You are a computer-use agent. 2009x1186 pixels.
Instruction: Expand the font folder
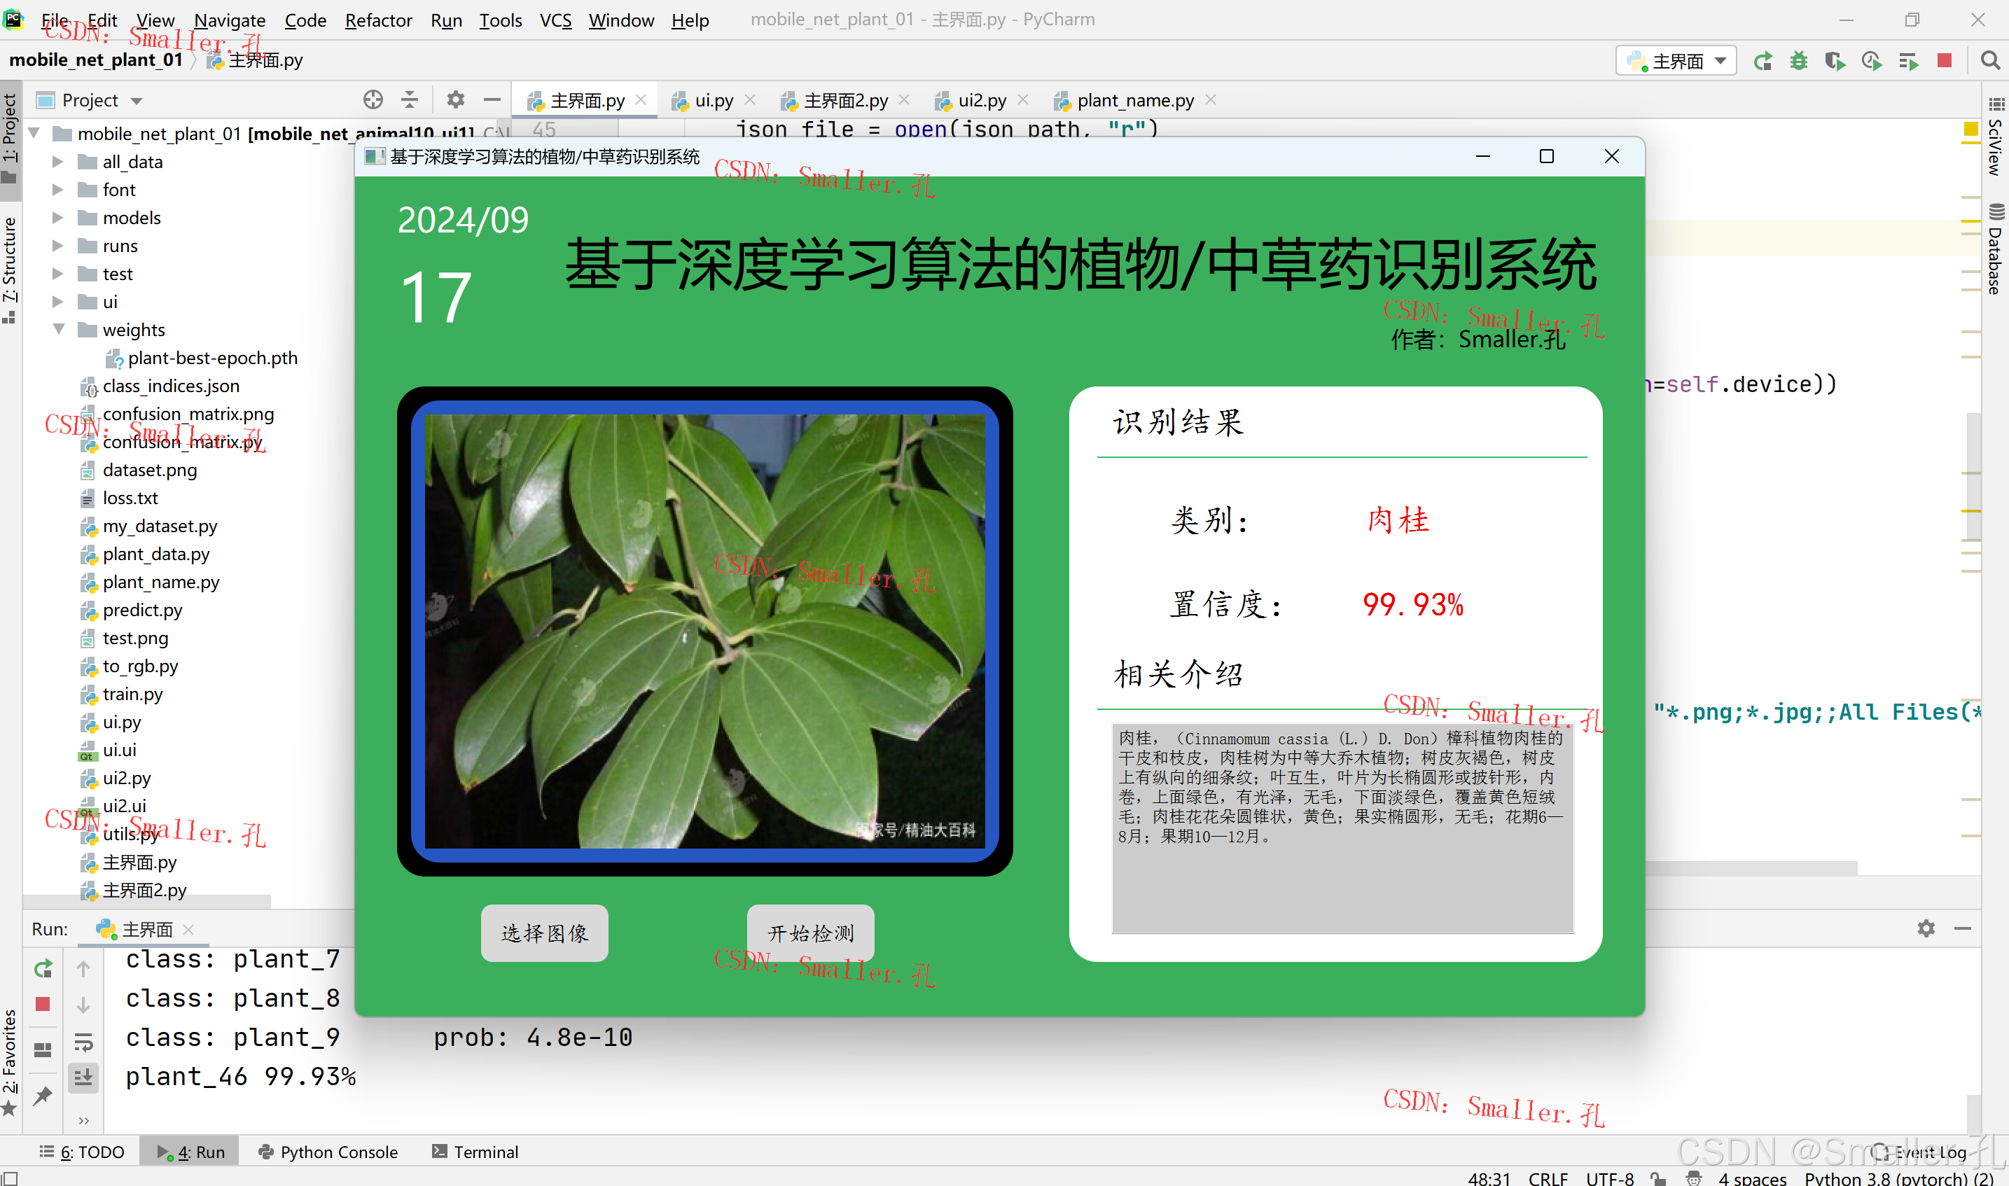(58, 190)
